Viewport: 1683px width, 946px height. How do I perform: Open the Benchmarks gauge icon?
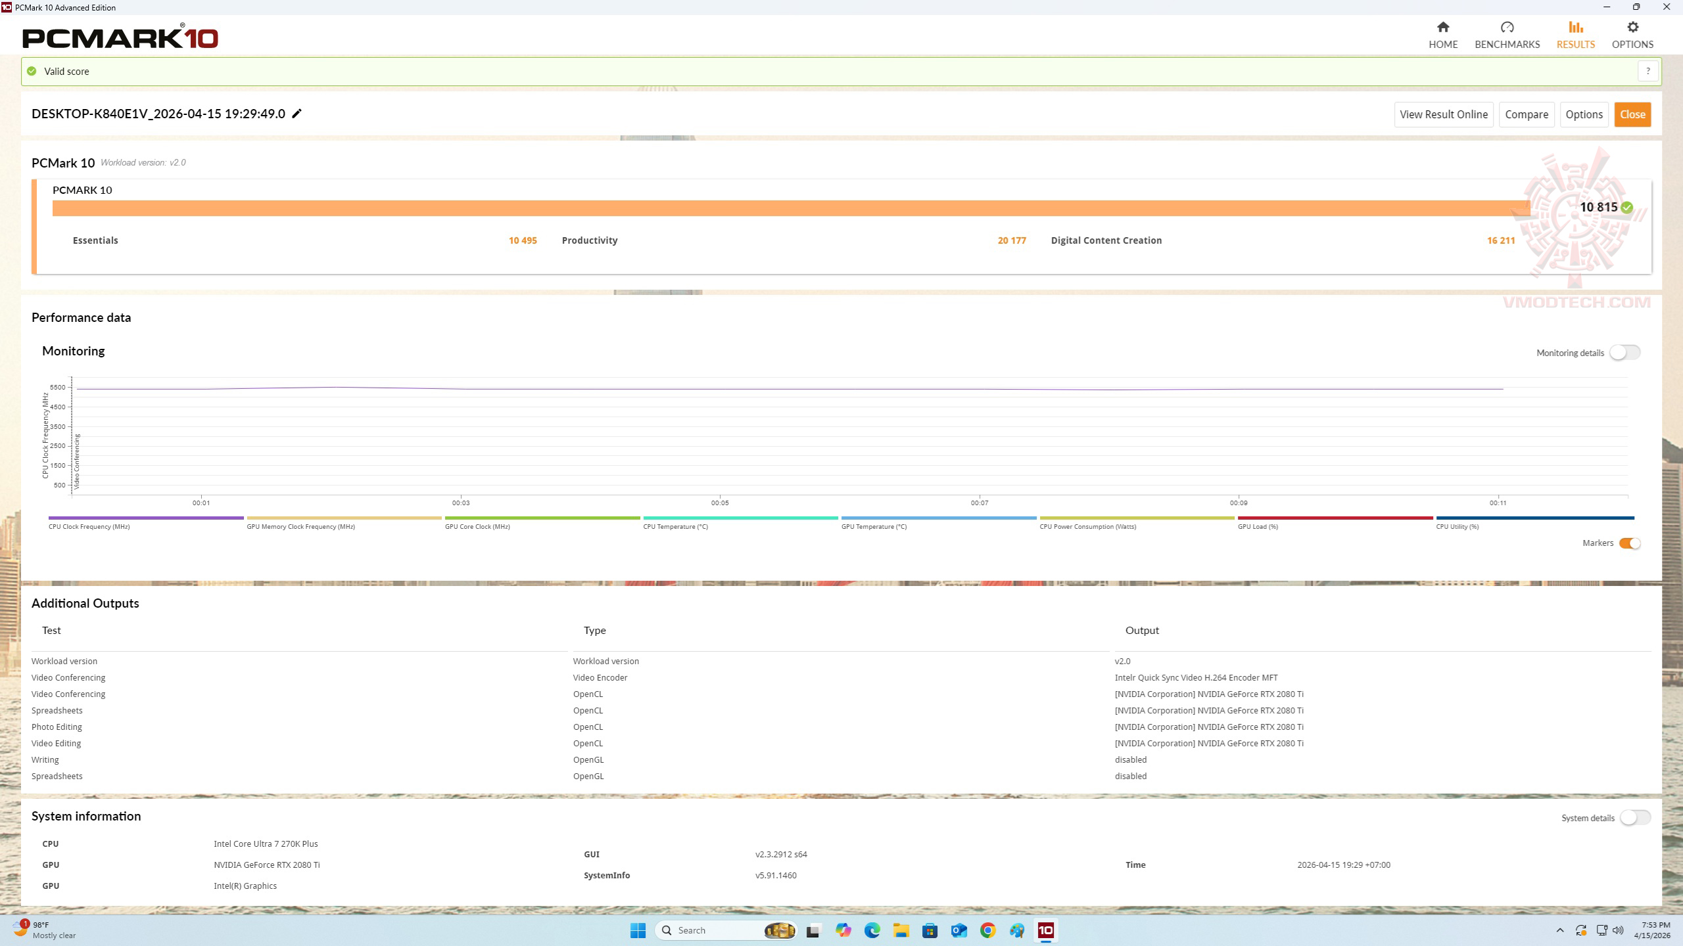pos(1507,28)
